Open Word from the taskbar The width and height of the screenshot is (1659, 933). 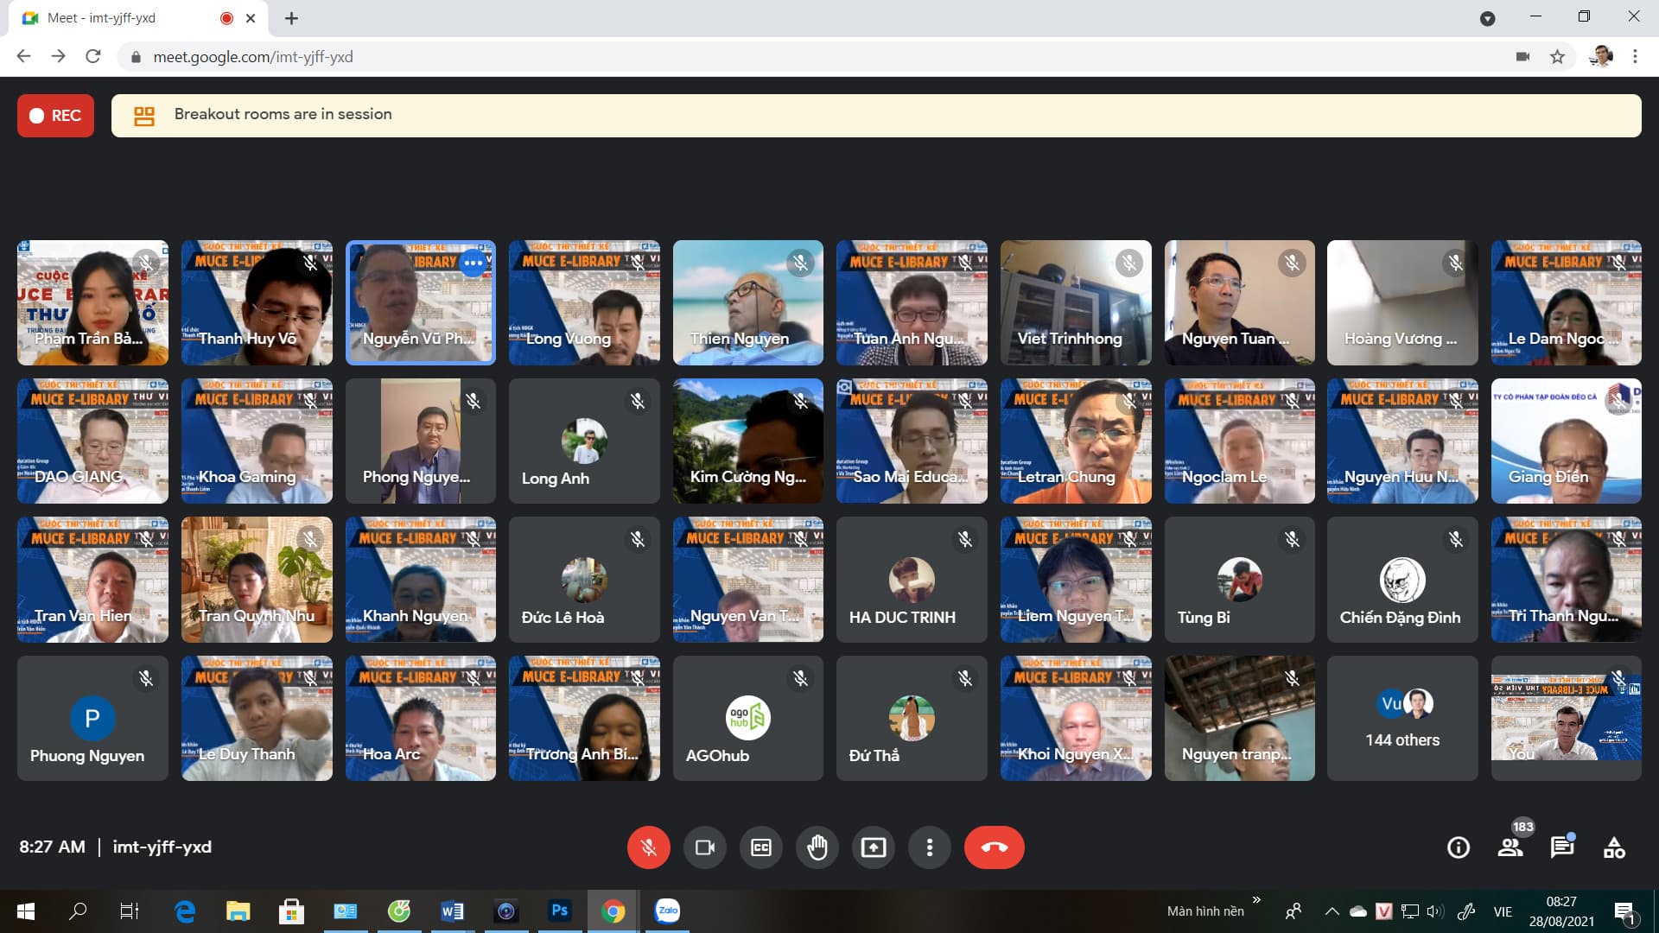(x=452, y=911)
